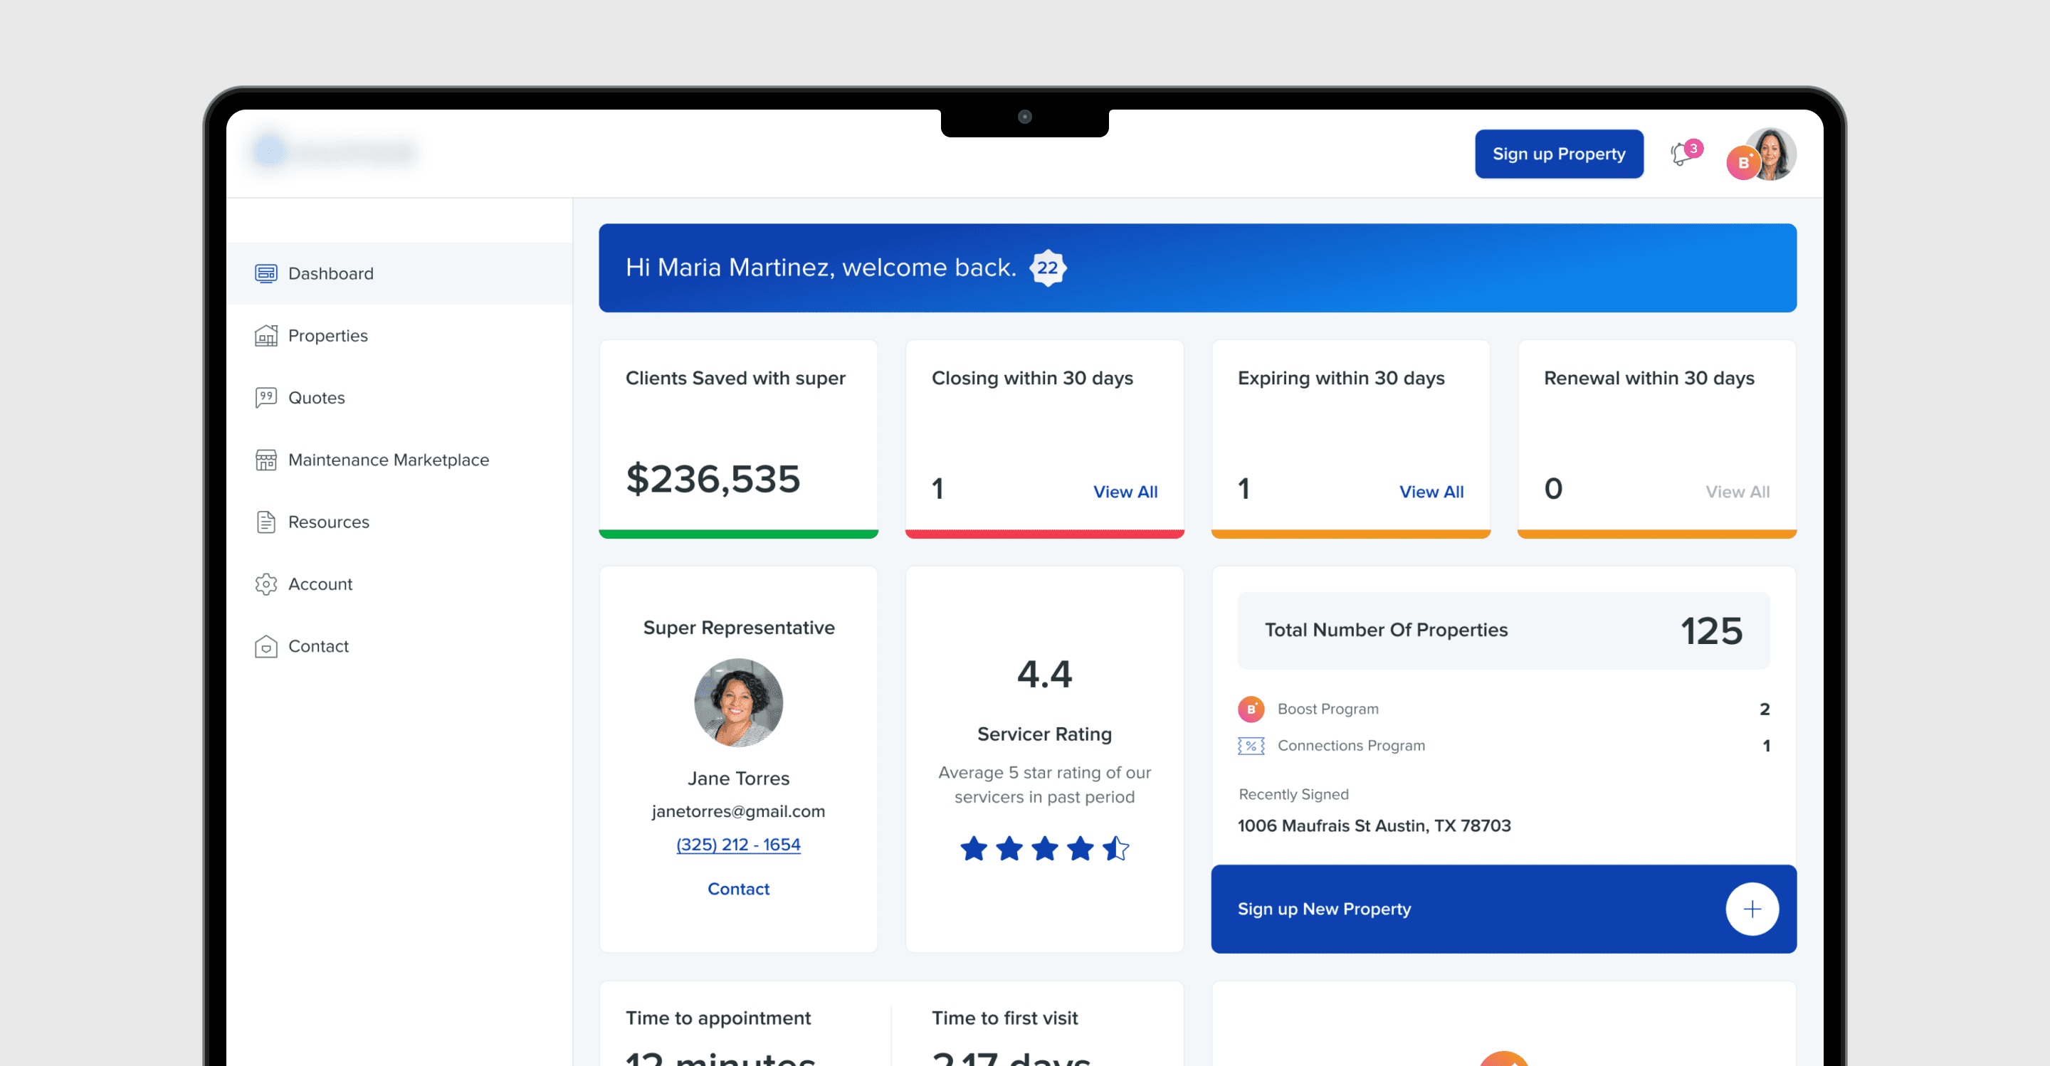
Task: Click the Dashboard sidebar icon
Action: 266,274
